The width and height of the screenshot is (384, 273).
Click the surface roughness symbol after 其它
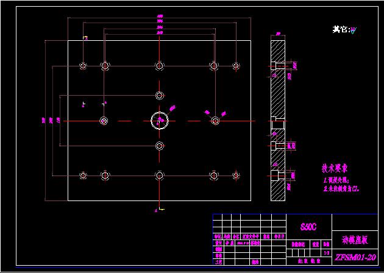(x=353, y=30)
